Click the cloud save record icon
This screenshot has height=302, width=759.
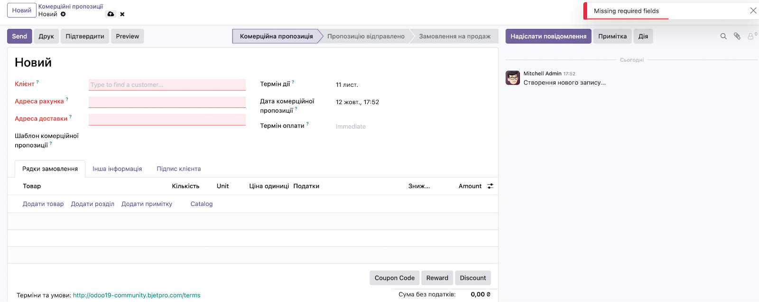pyautogui.click(x=111, y=14)
